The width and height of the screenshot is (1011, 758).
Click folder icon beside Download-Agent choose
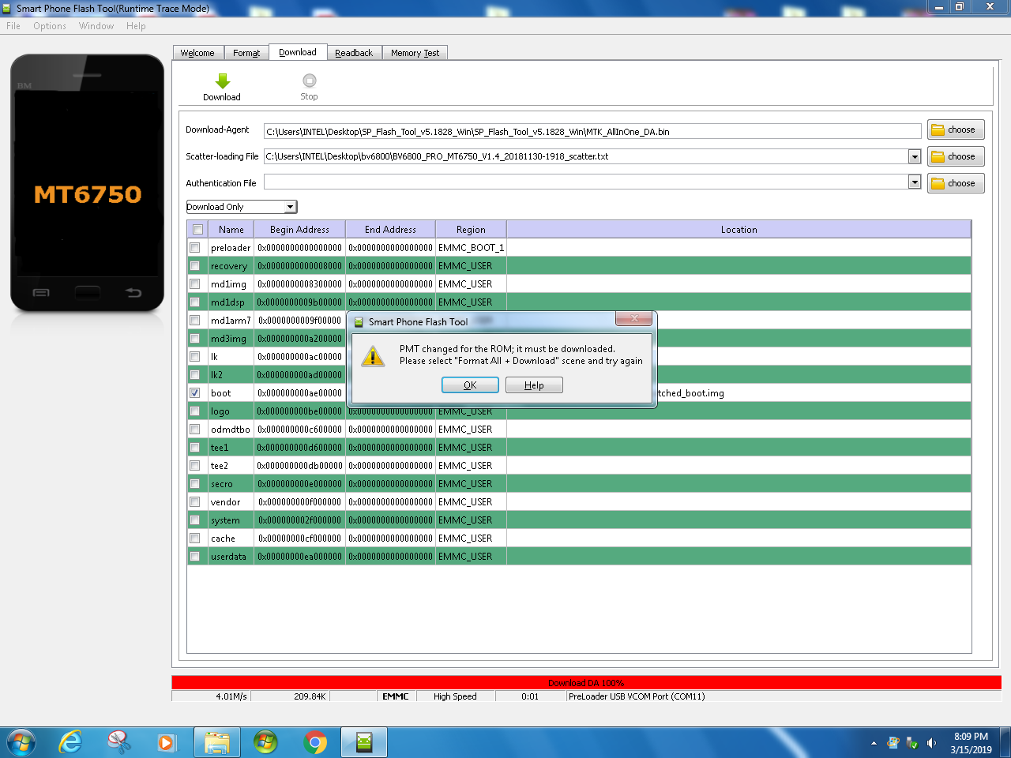point(938,130)
